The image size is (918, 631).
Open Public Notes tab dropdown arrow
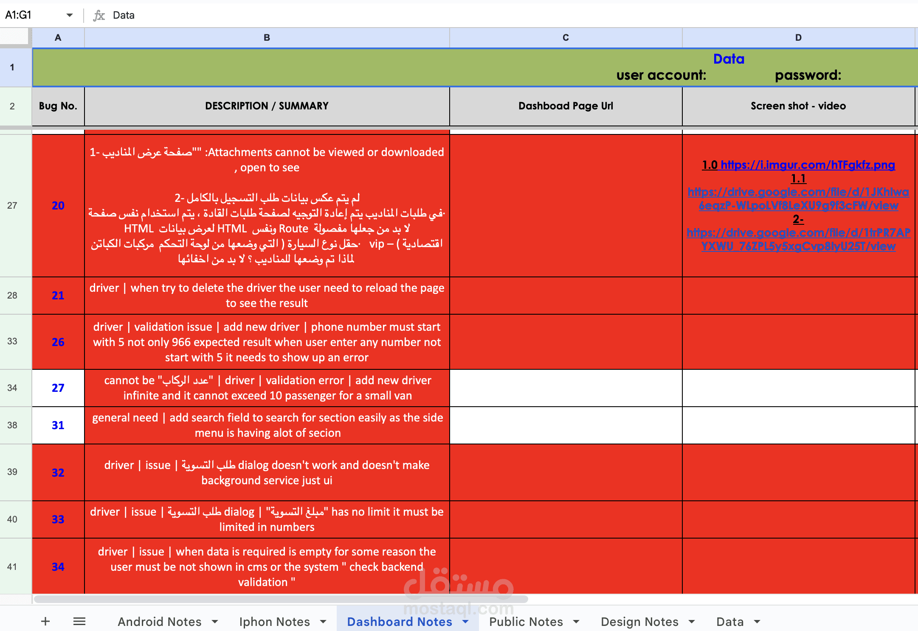576,622
